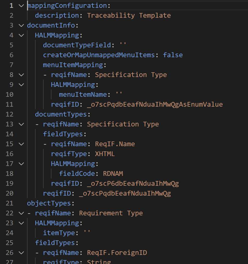This screenshot has height=264, width=248.
Task: Click line number 12 in the gutter
Action: (x=9, y=114)
